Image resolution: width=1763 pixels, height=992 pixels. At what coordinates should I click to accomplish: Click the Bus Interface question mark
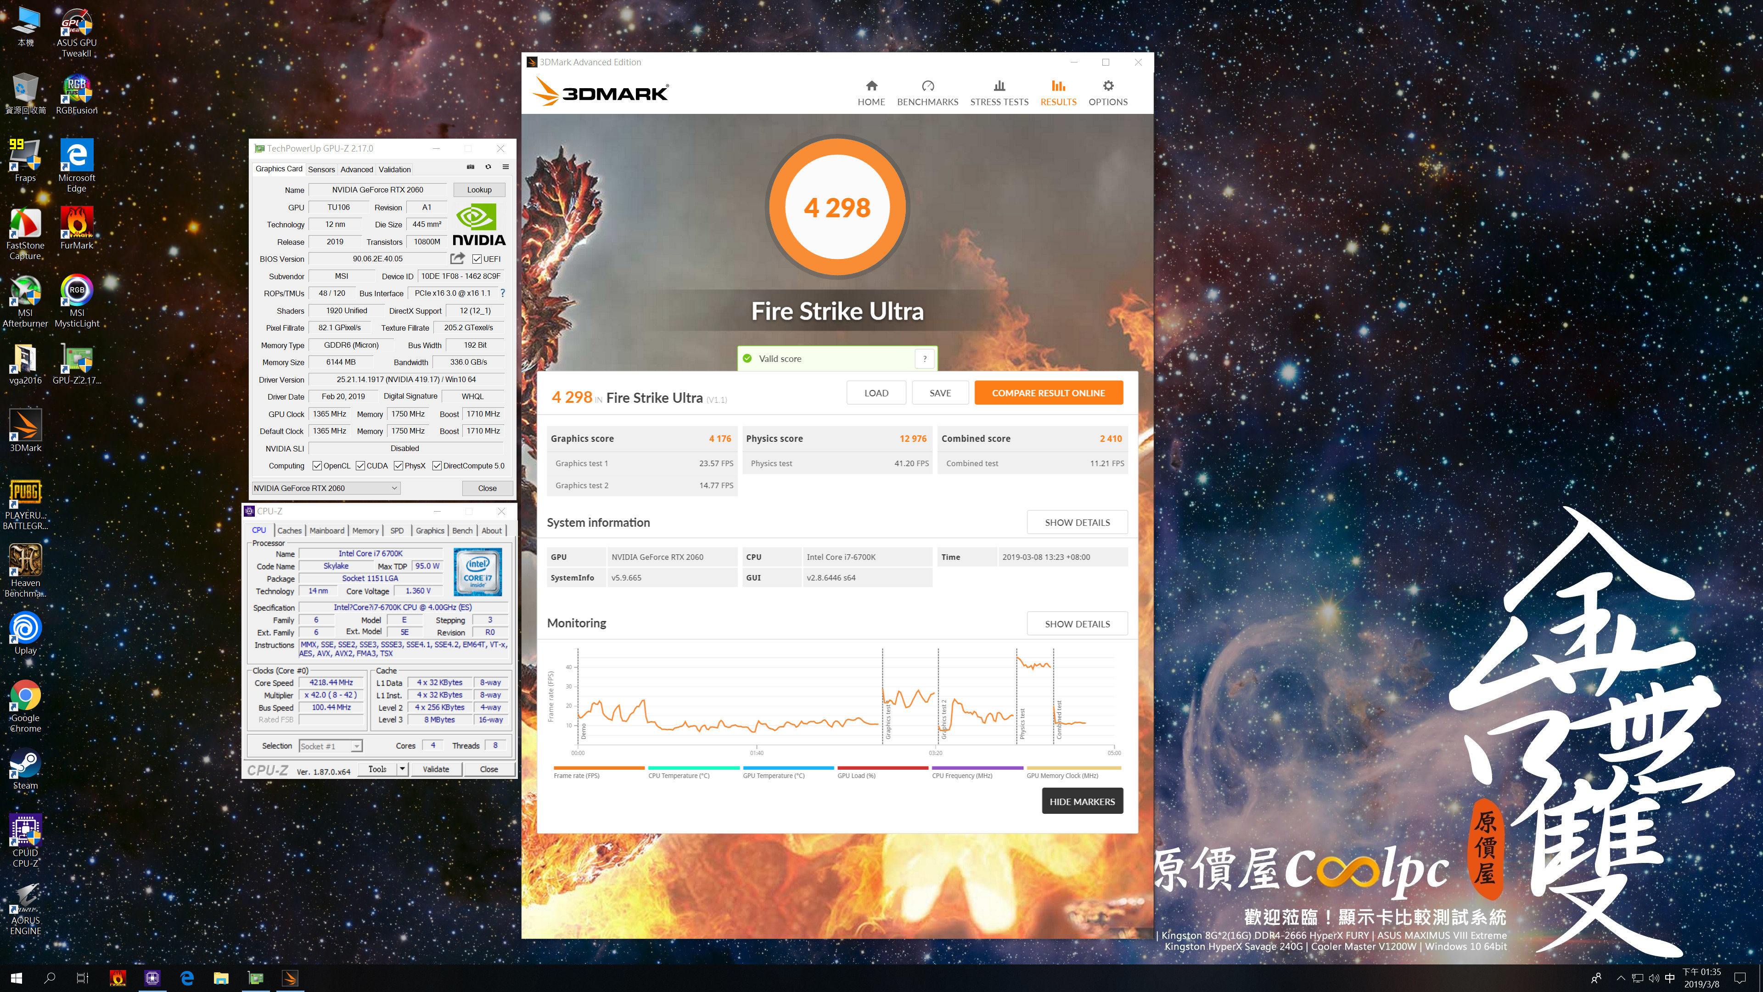point(502,293)
